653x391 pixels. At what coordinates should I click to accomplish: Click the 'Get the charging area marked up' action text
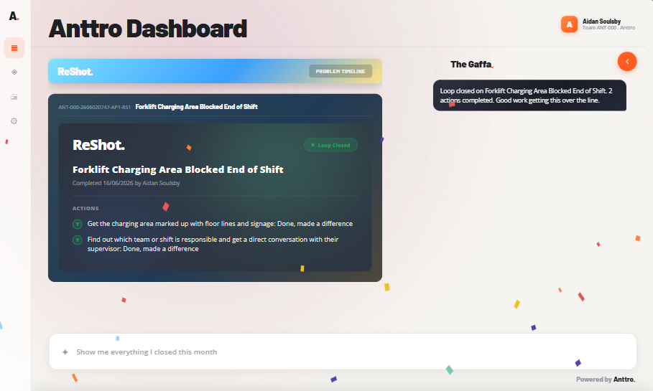pyautogui.click(x=220, y=224)
